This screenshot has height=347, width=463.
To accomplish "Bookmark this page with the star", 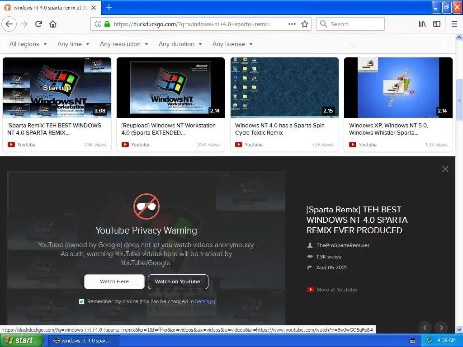I will click(x=305, y=24).
